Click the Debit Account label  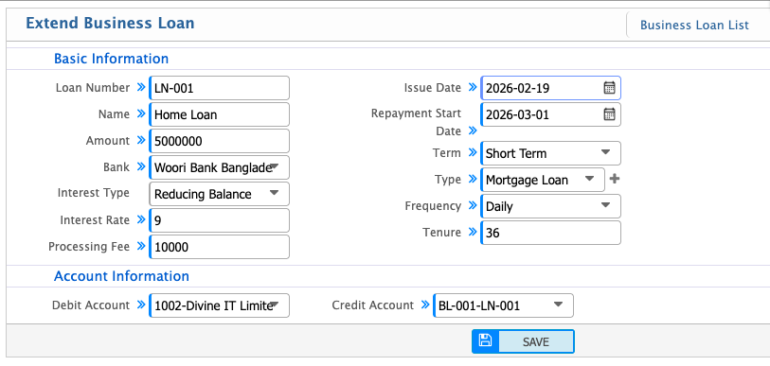91,305
